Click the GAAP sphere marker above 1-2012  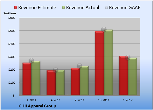click(x=128, y=58)
